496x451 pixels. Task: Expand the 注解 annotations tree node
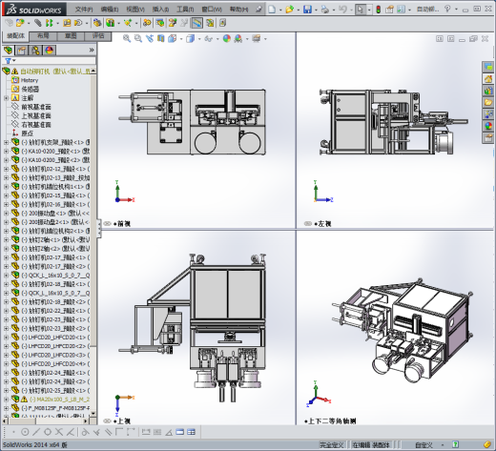(6, 98)
